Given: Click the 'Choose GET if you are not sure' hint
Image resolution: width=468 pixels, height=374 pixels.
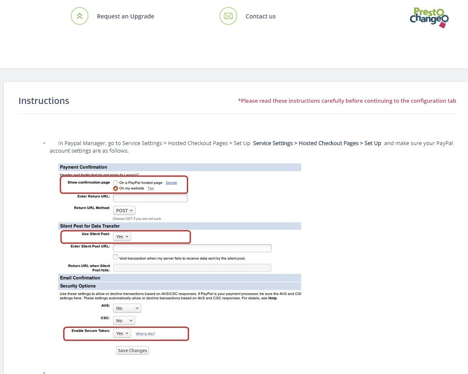Looking at the screenshot, I should click(137, 219).
